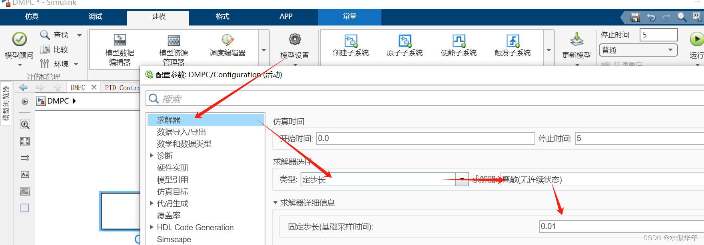Click 原子子系统 icon
Screen dimensions: 704x245
coord(405,41)
